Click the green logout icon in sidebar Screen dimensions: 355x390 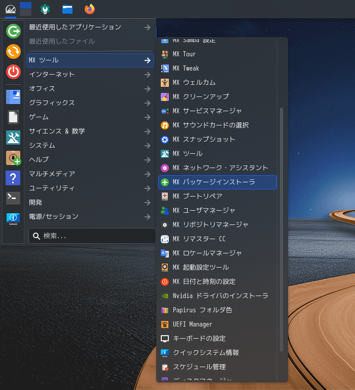(x=13, y=31)
